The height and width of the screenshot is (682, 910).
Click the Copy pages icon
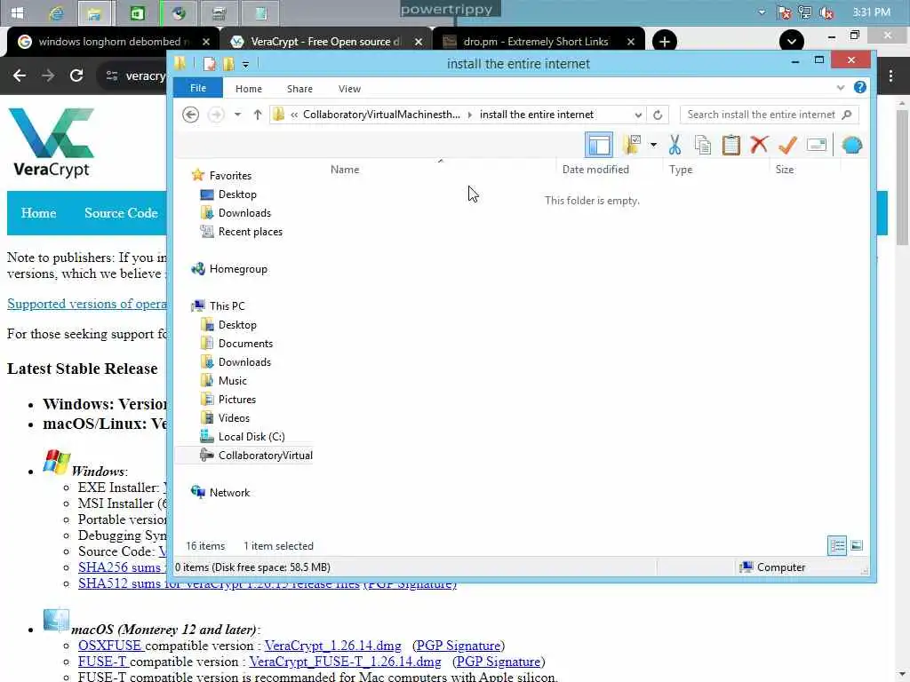703,145
